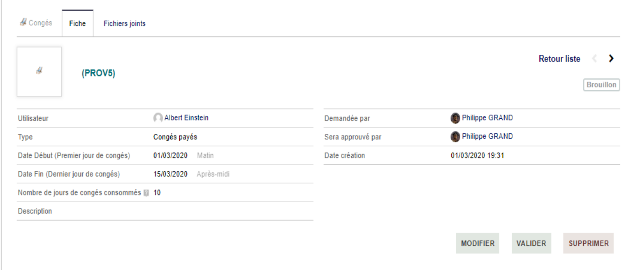Click the SUPPRIMER button
Viewport: 631px width, 270px height.
589,244
